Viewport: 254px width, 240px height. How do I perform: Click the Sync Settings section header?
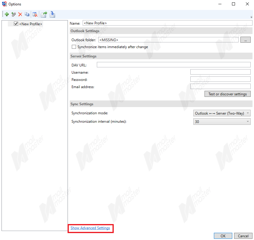(161, 104)
